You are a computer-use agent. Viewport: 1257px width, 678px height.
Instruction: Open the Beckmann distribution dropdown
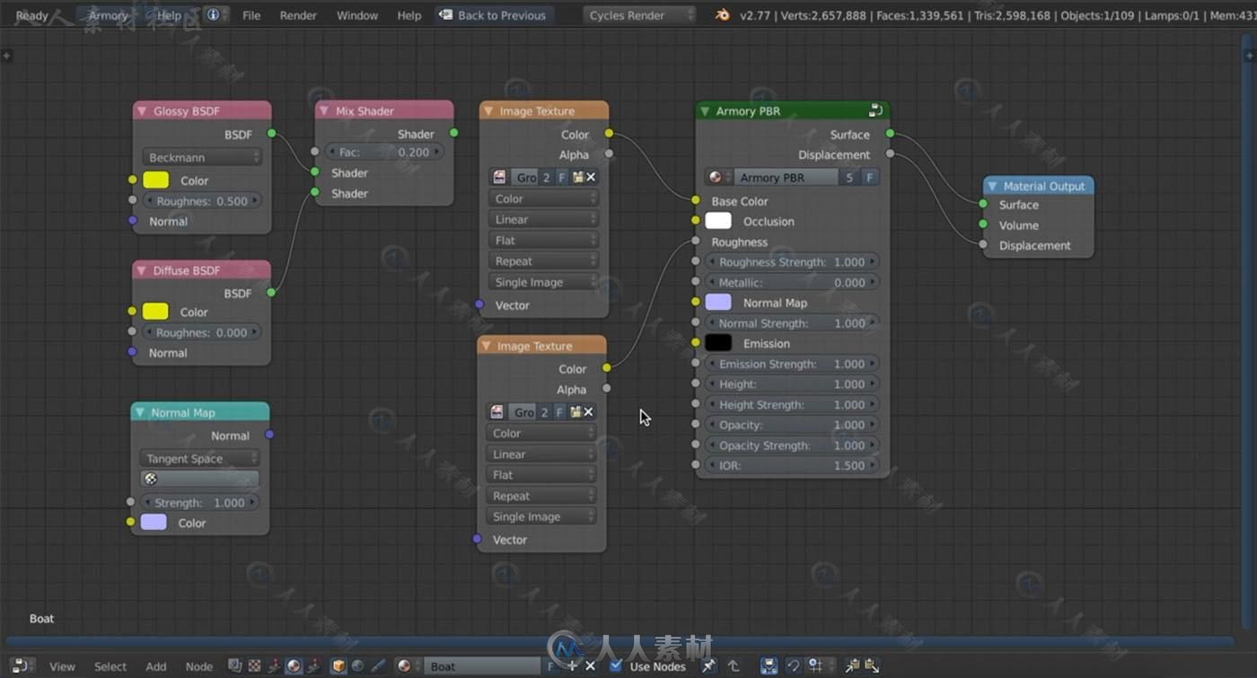point(202,157)
